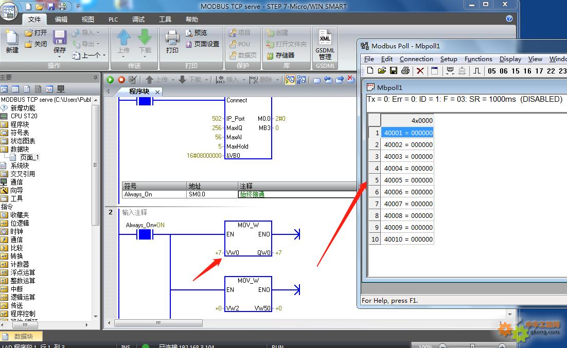Open the 工具 ribbon tab
567x348 pixels.
tap(165, 20)
